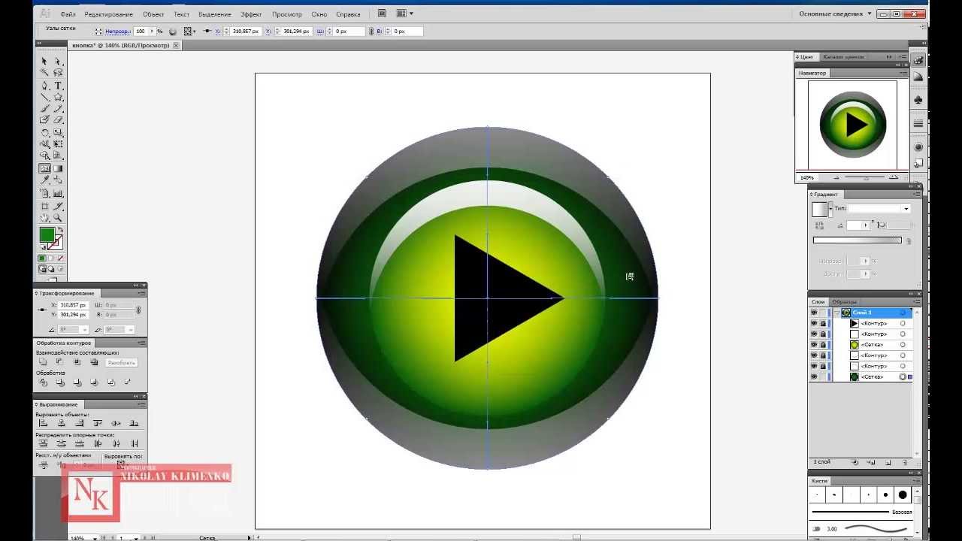
Task: Click the Разобрать button
Action: coord(122,363)
